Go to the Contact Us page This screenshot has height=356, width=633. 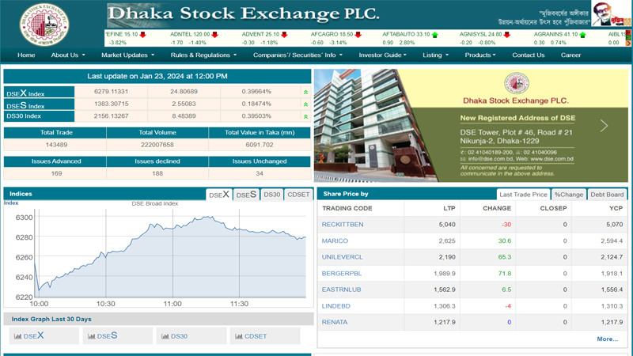[x=528, y=55]
